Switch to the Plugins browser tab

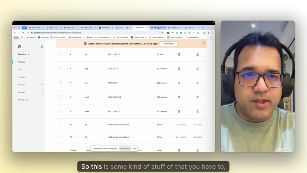point(175,28)
